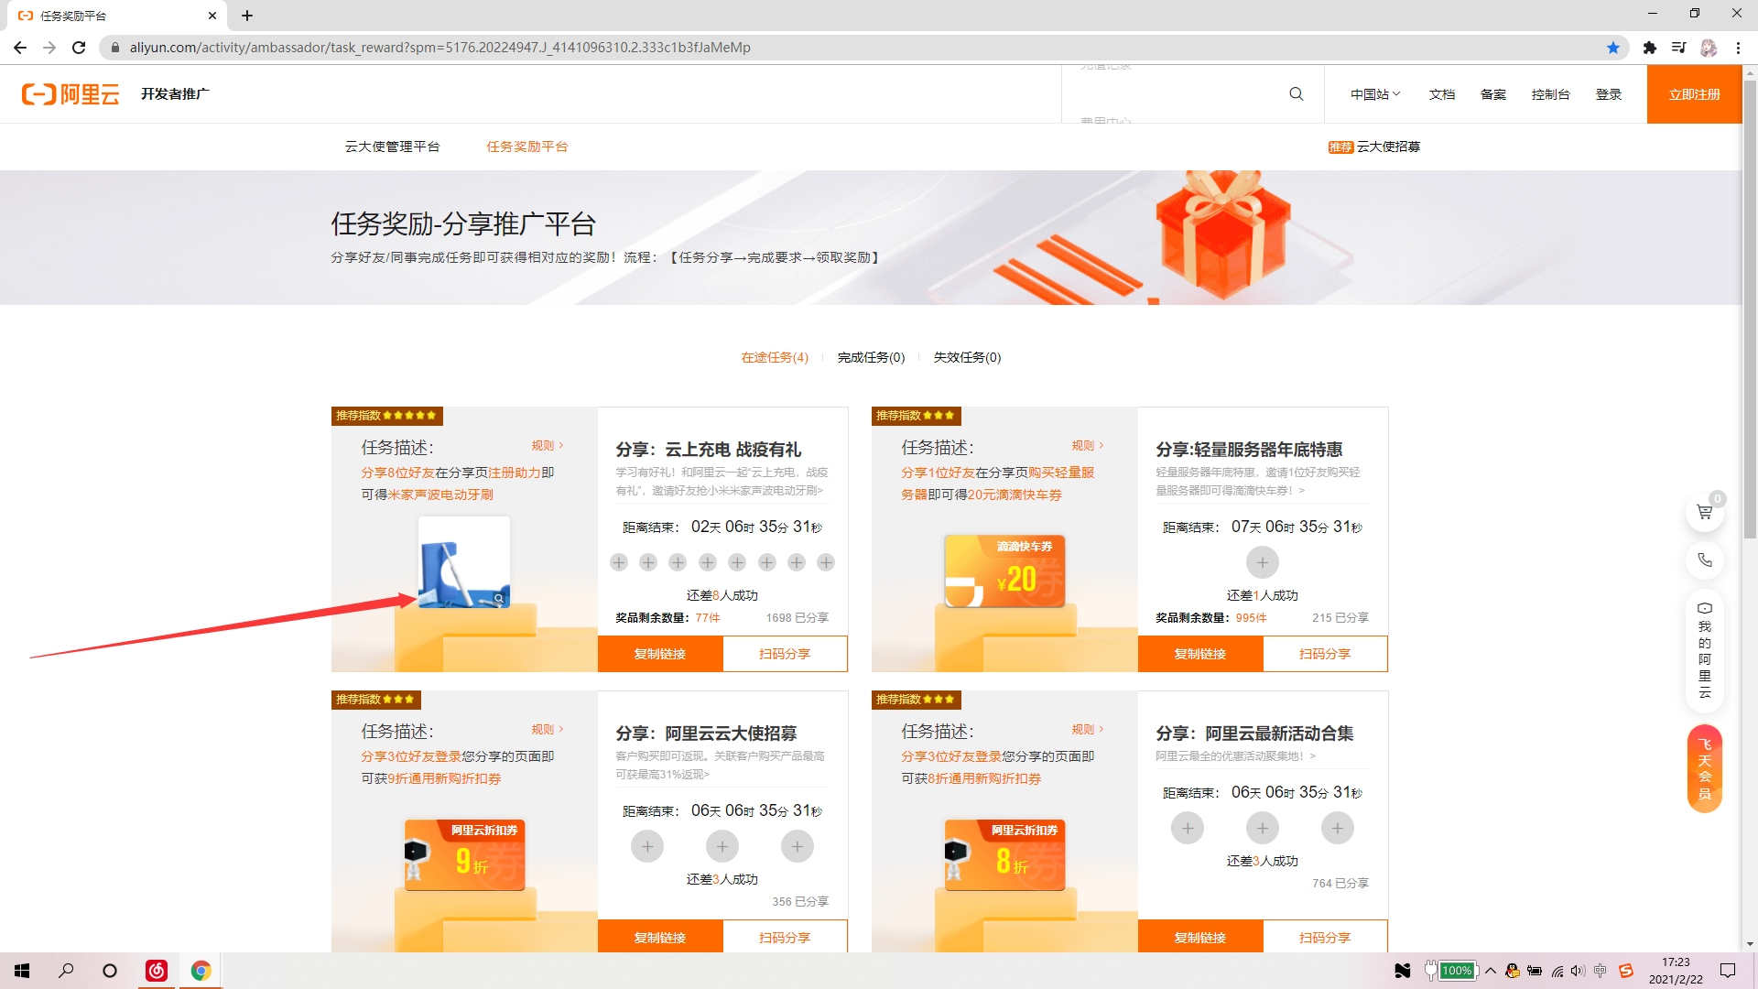Click the 开发者推广 header title
The height and width of the screenshot is (989, 1758).
coord(175,94)
